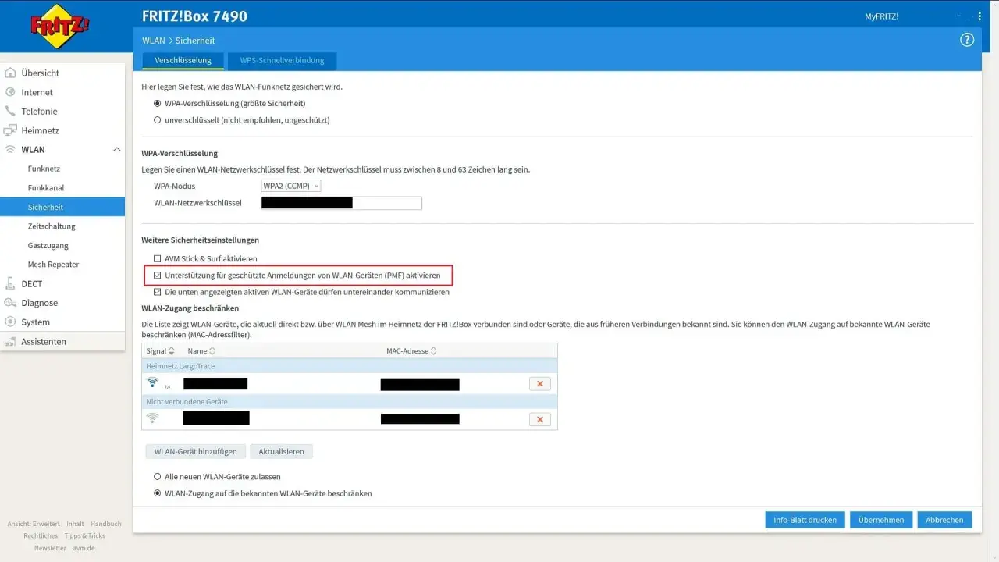This screenshot has height=562, width=999.
Task: Toggle PMF support checkbox
Action: coord(158,276)
